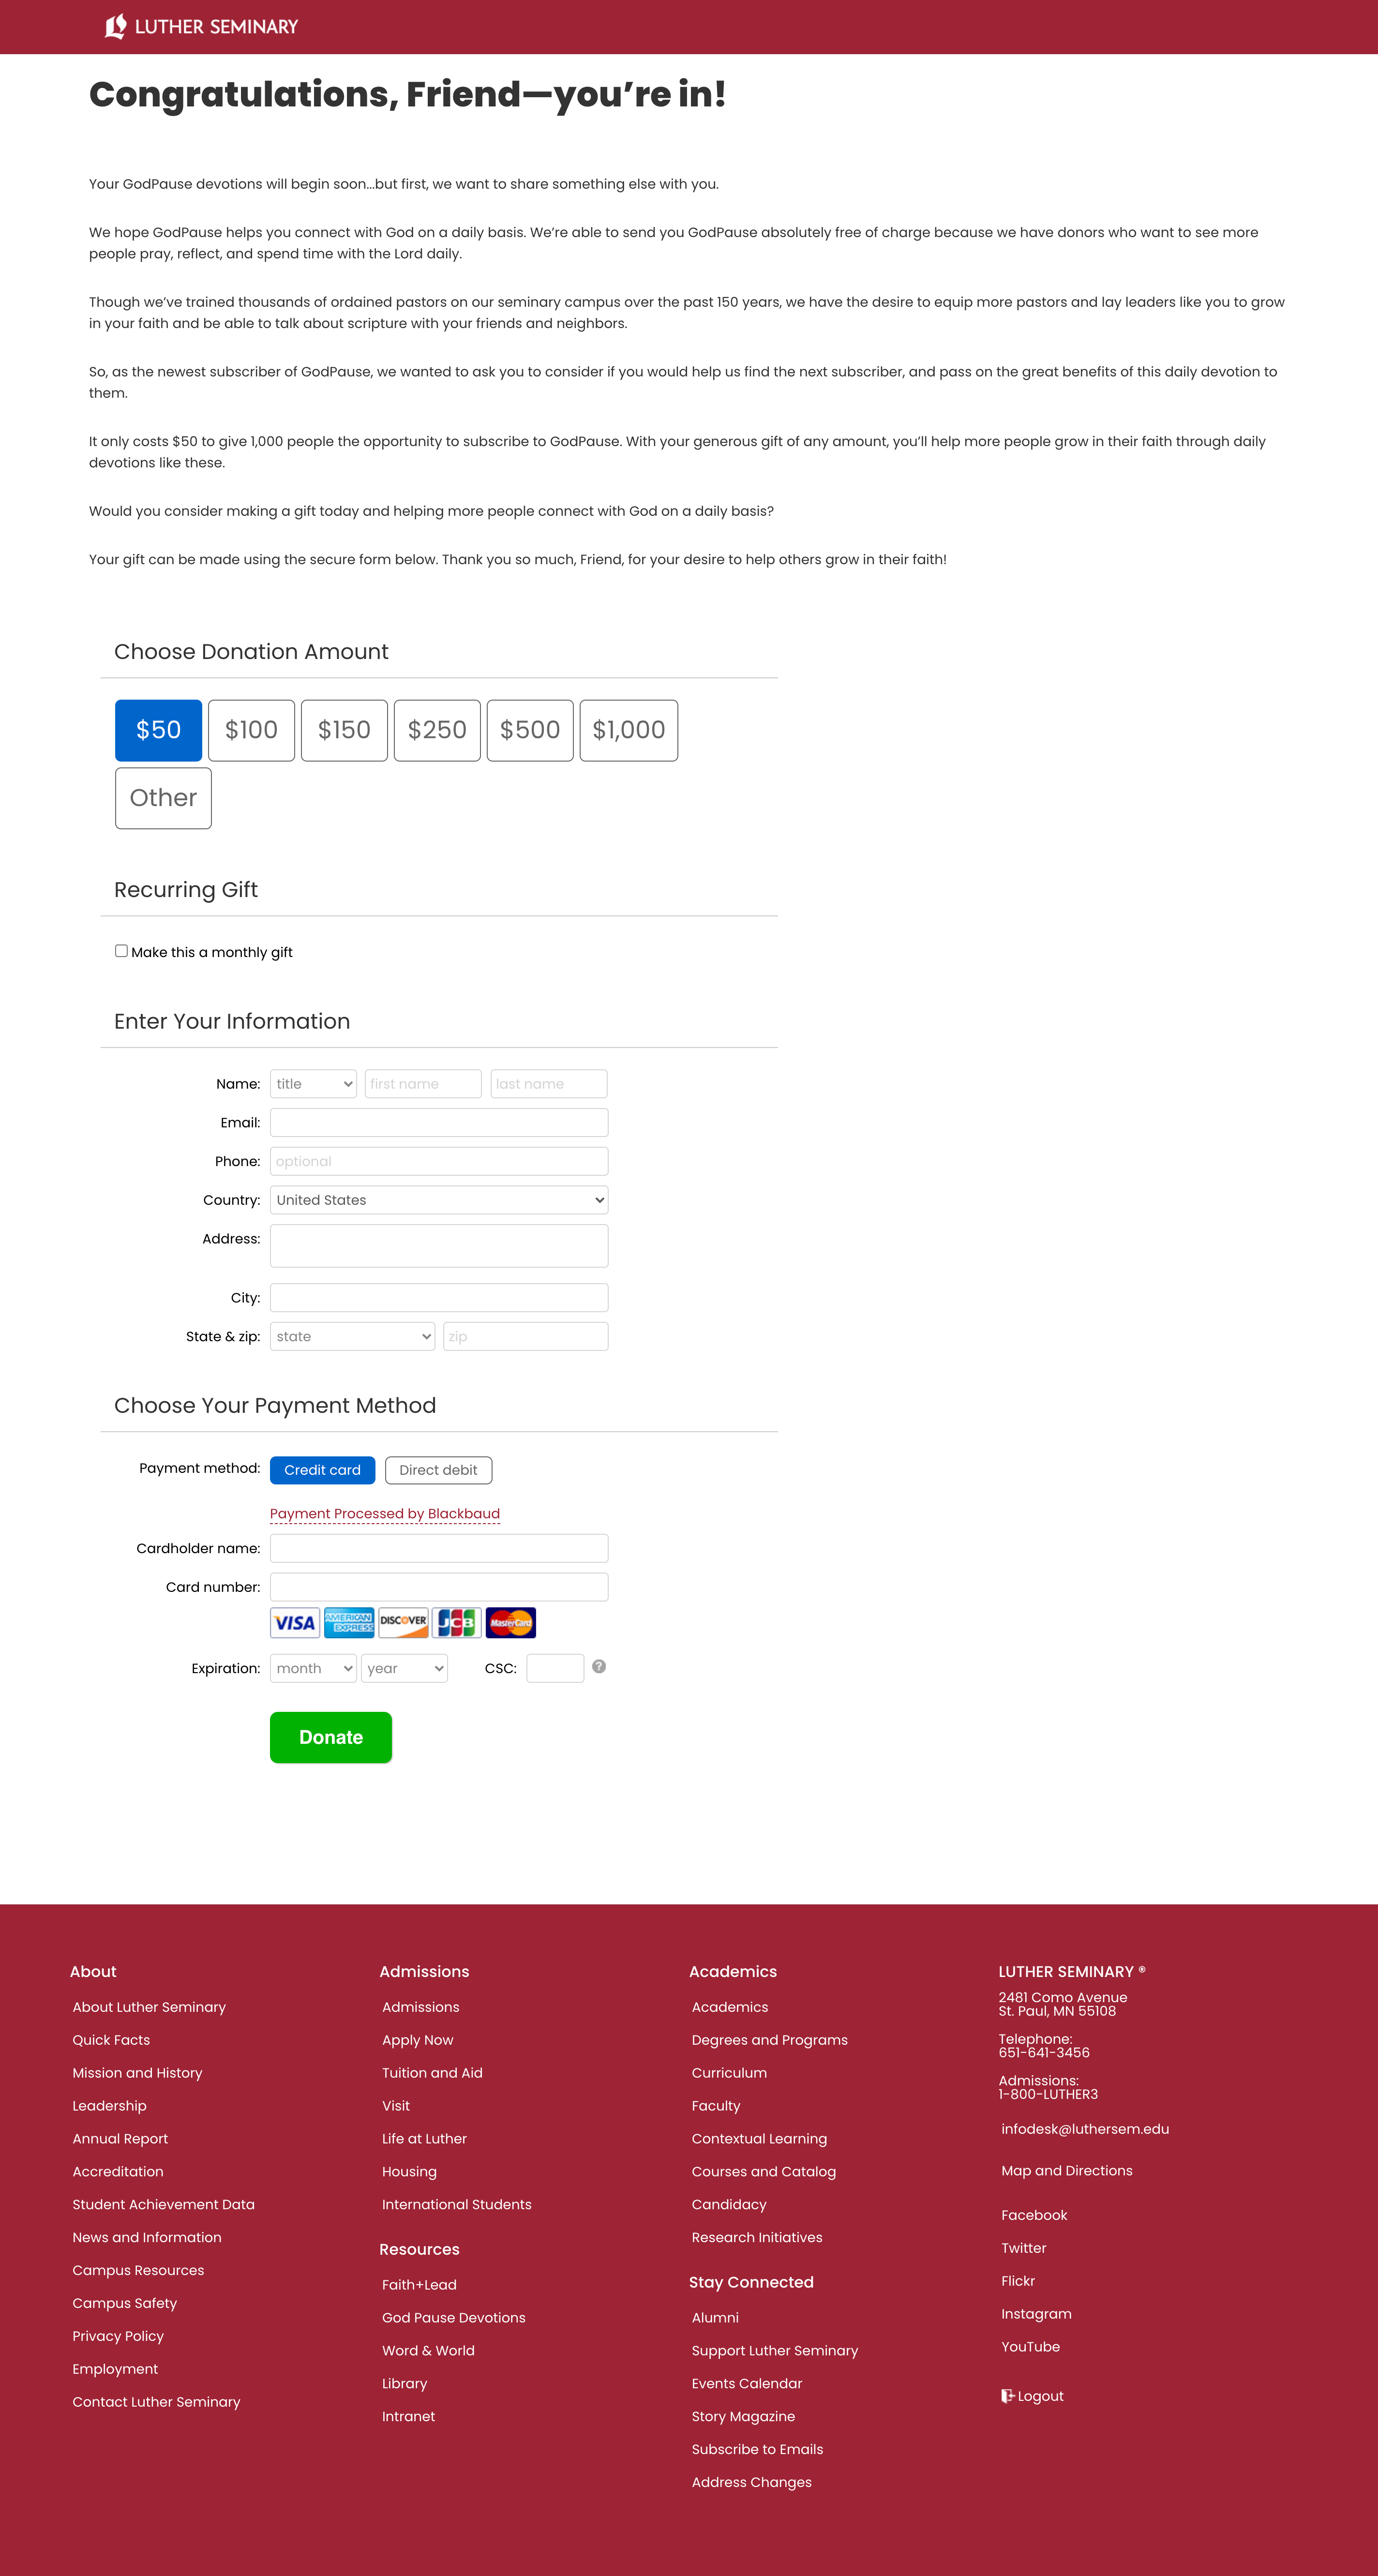The width and height of the screenshot is (1378, 2576).
Task: Click the MasterCard icon
Action: [511, 1622]
